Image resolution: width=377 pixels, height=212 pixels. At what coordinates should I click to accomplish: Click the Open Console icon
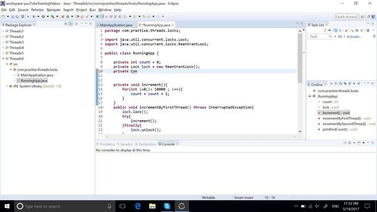click(x=359, y=143)
